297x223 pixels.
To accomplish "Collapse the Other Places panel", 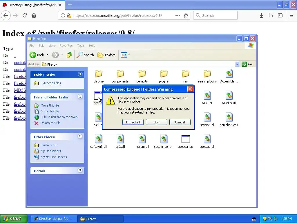I will (x=80, y=136).
